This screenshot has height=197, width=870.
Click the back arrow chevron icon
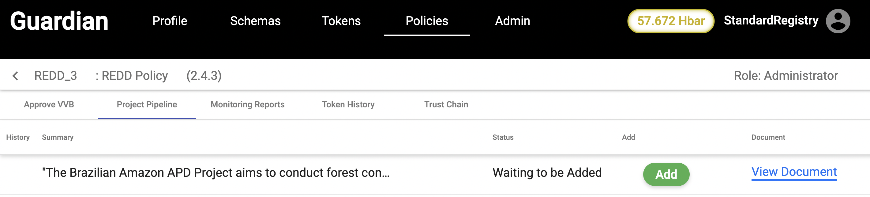[15, 76]
